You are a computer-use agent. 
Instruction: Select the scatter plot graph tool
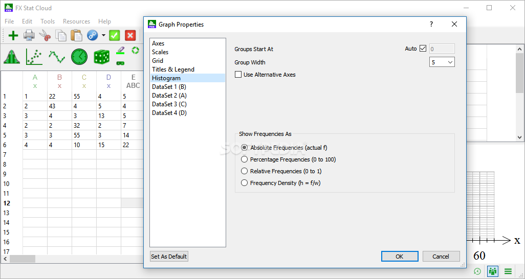pos(34,57)
